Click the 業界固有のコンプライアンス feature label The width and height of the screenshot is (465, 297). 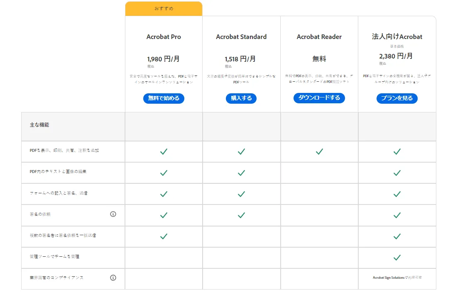[56, 278]
